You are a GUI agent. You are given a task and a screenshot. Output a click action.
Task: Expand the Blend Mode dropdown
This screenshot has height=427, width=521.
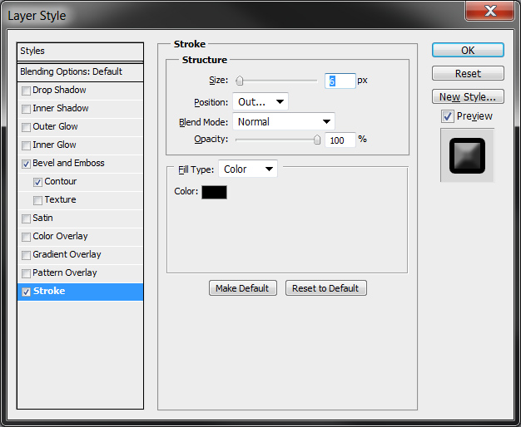point(283,122)
